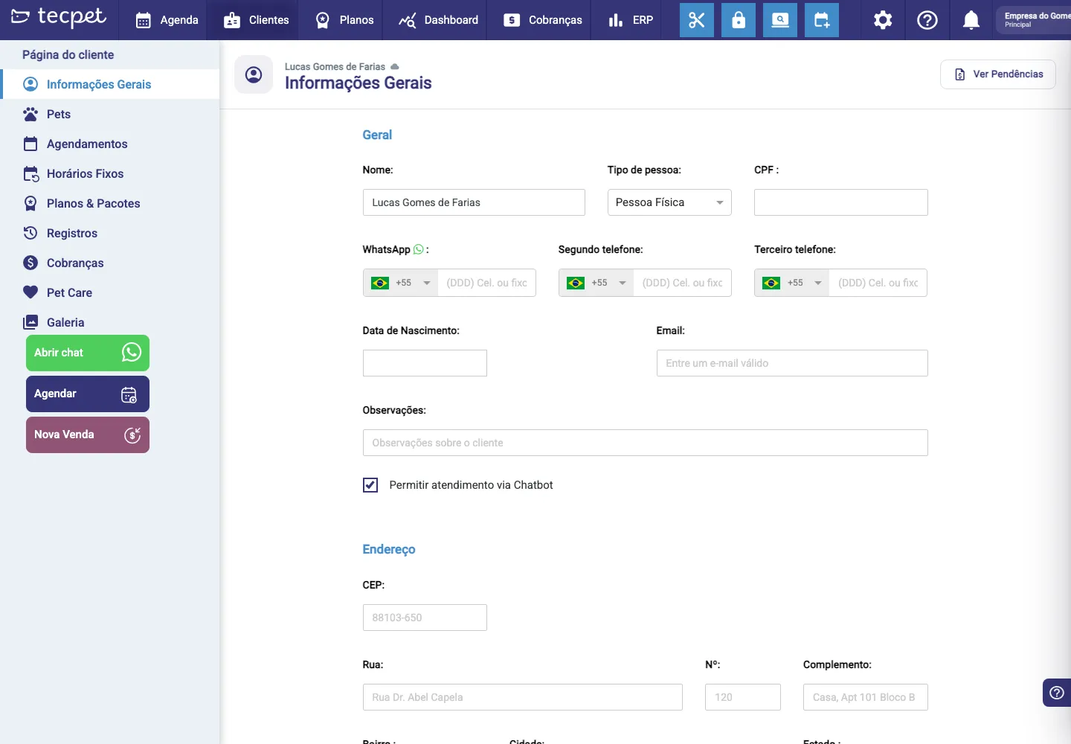Open Galeria in sidebar

tap(110, 322)
